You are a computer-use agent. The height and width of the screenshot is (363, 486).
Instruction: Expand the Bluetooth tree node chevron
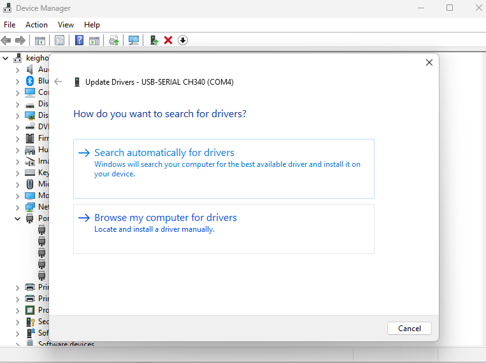coord(17,81)
